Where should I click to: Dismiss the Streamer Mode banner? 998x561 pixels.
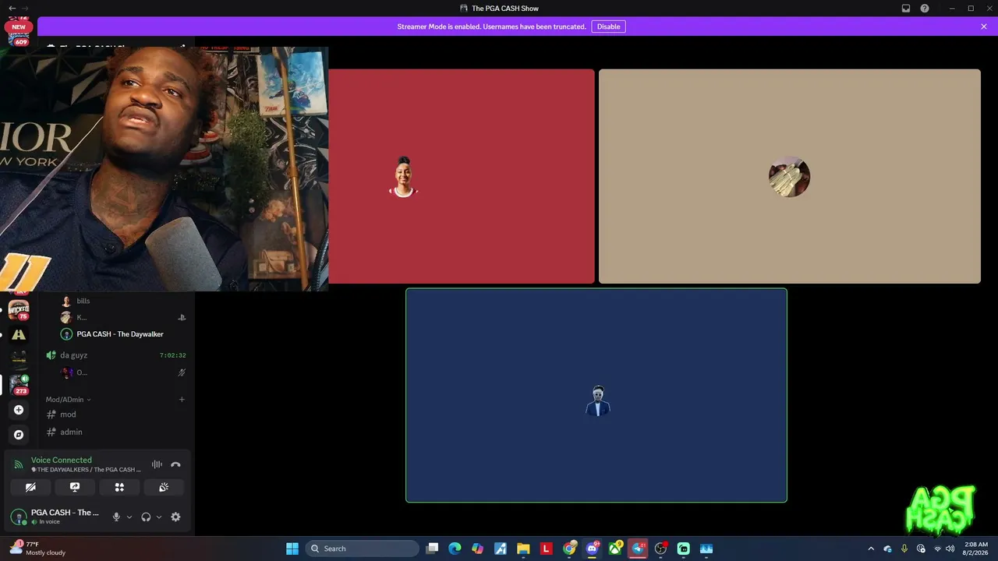[984, 26]
